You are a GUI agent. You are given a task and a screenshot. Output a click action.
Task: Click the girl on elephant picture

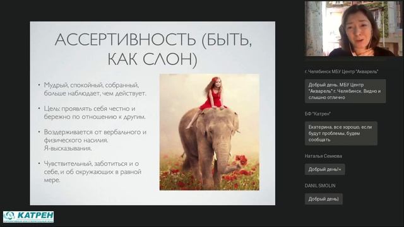click(210, 132)
